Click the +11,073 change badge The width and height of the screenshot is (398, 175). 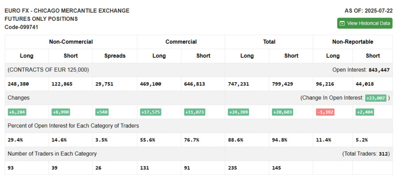195,112
